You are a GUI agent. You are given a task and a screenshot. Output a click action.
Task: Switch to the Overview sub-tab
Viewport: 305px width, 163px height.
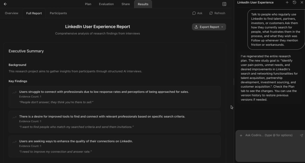point(11,13)
